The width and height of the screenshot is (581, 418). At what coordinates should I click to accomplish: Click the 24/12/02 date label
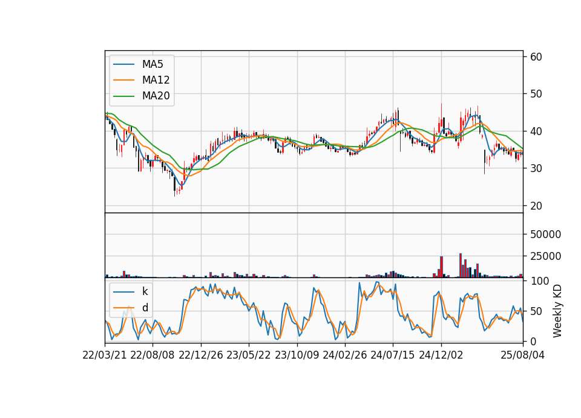tap(441, 355)
